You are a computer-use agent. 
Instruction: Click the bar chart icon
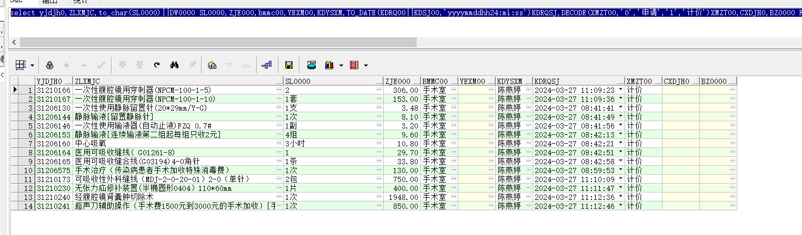(x=330, y=66)
